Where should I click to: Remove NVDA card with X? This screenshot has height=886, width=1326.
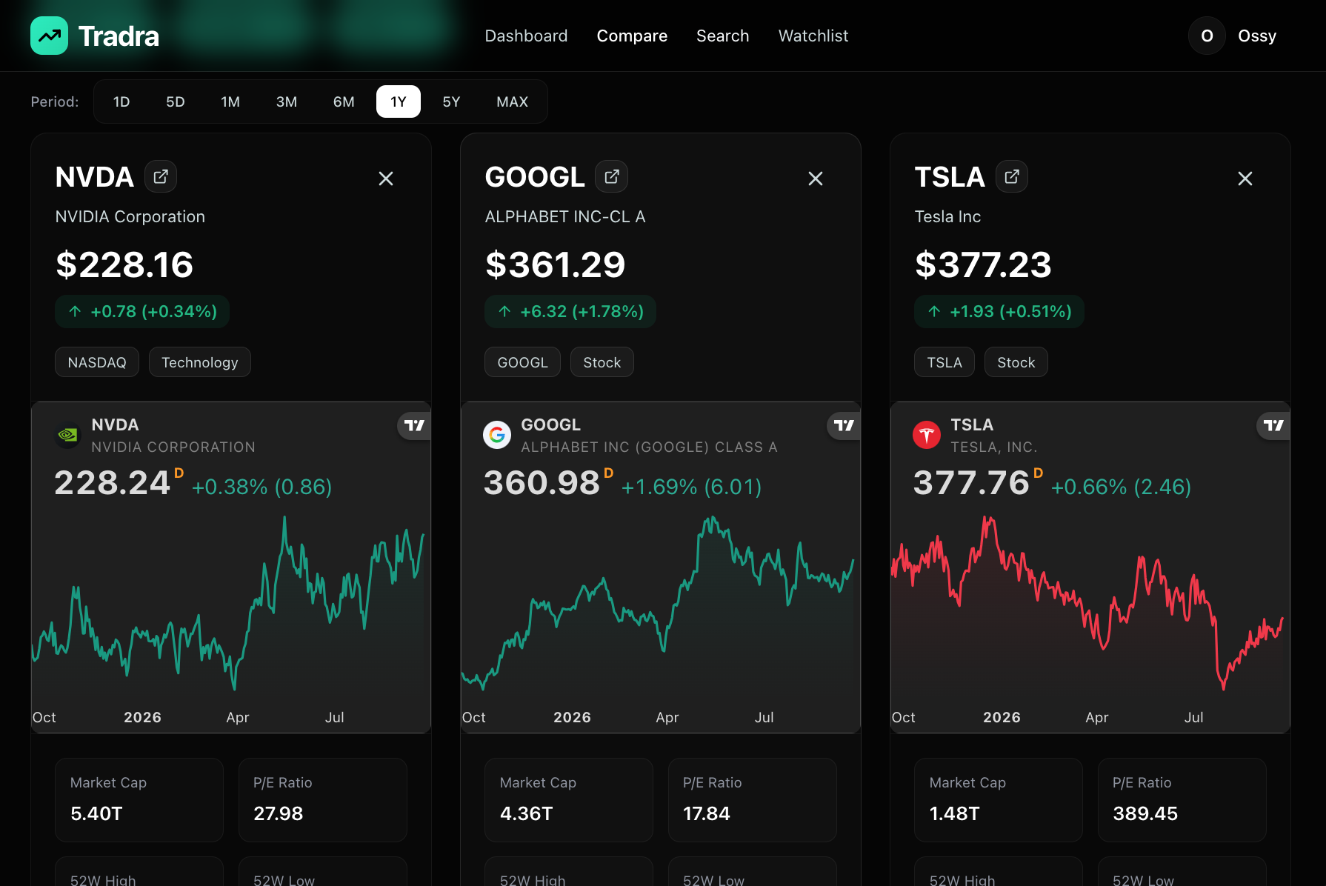(386, 179)
